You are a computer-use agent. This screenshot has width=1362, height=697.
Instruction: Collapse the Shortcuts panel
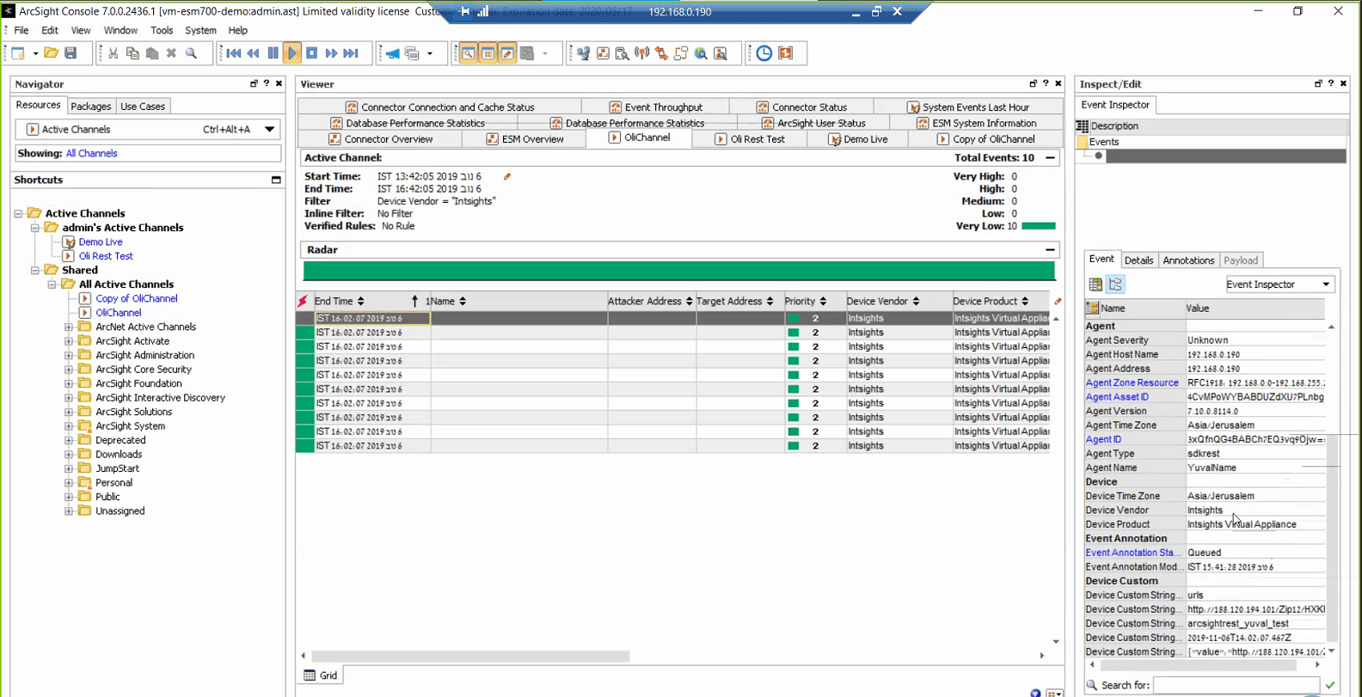(276, 180)
